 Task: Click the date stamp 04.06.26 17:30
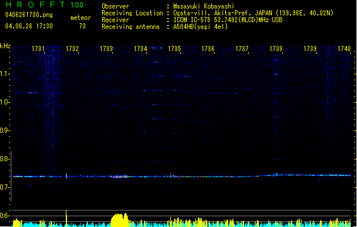click(x=29, y=26)
